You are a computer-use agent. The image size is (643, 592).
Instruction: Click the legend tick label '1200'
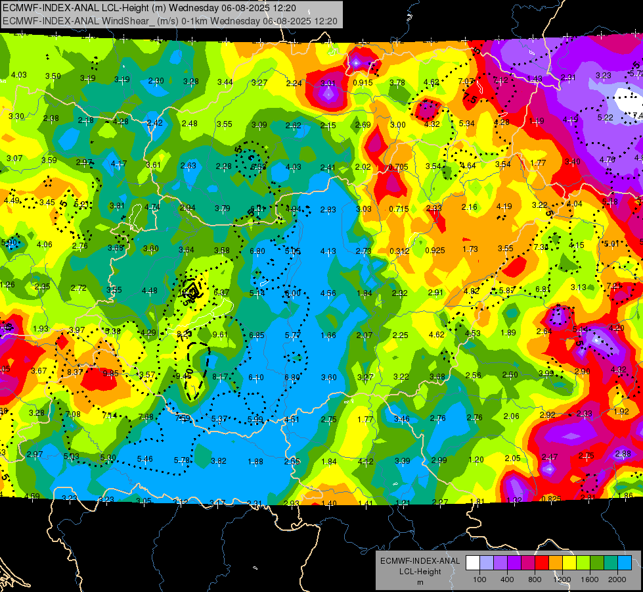562,580
